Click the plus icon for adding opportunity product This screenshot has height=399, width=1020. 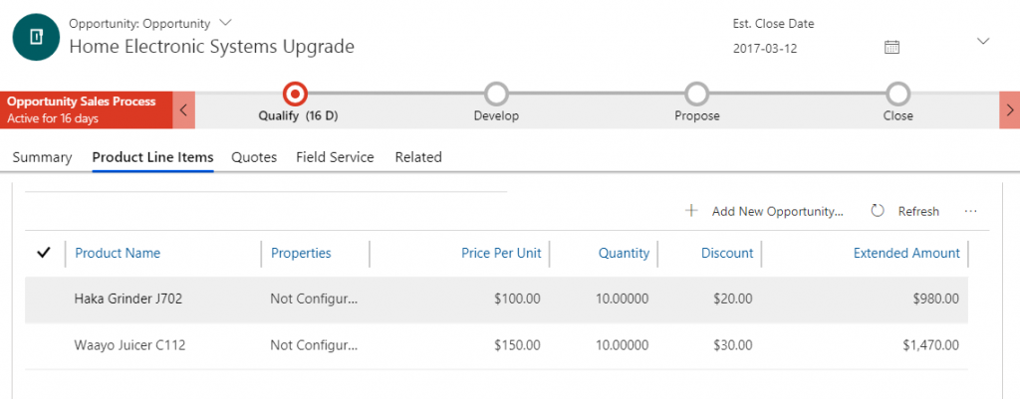click(x=691, y=211)
